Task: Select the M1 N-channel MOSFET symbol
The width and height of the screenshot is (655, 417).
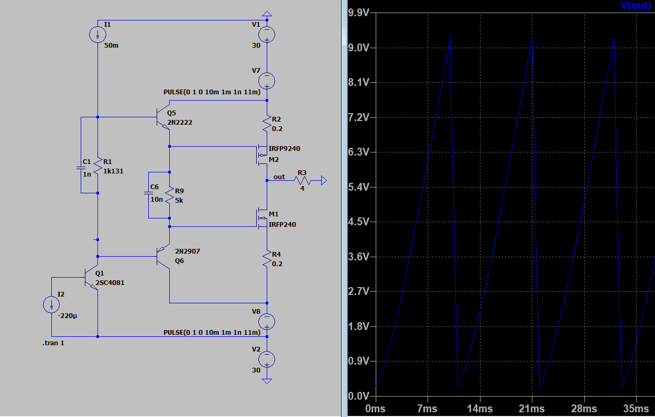Action: (261, 218)
